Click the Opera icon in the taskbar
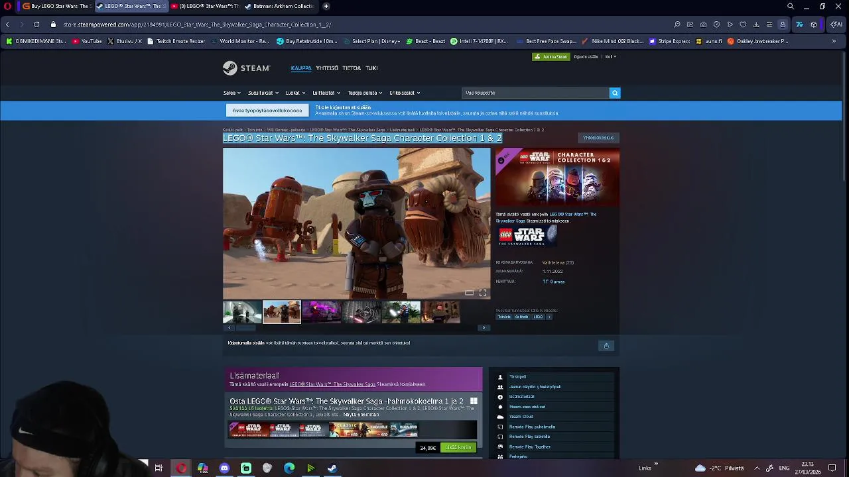The image size is (849, 477). (181, 468)
